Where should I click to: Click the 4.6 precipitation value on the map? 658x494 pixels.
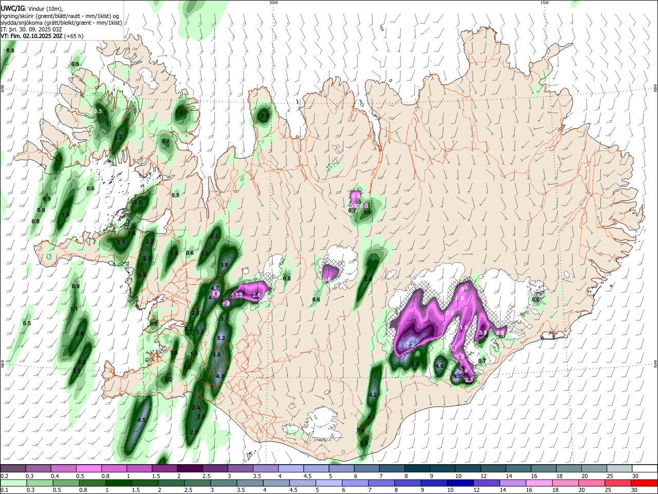440,366
